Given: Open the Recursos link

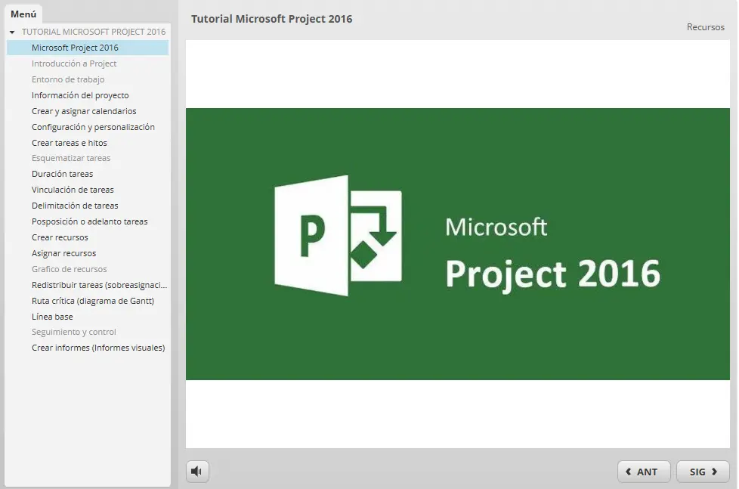Looking at the screenshot, I should (705, 27).
